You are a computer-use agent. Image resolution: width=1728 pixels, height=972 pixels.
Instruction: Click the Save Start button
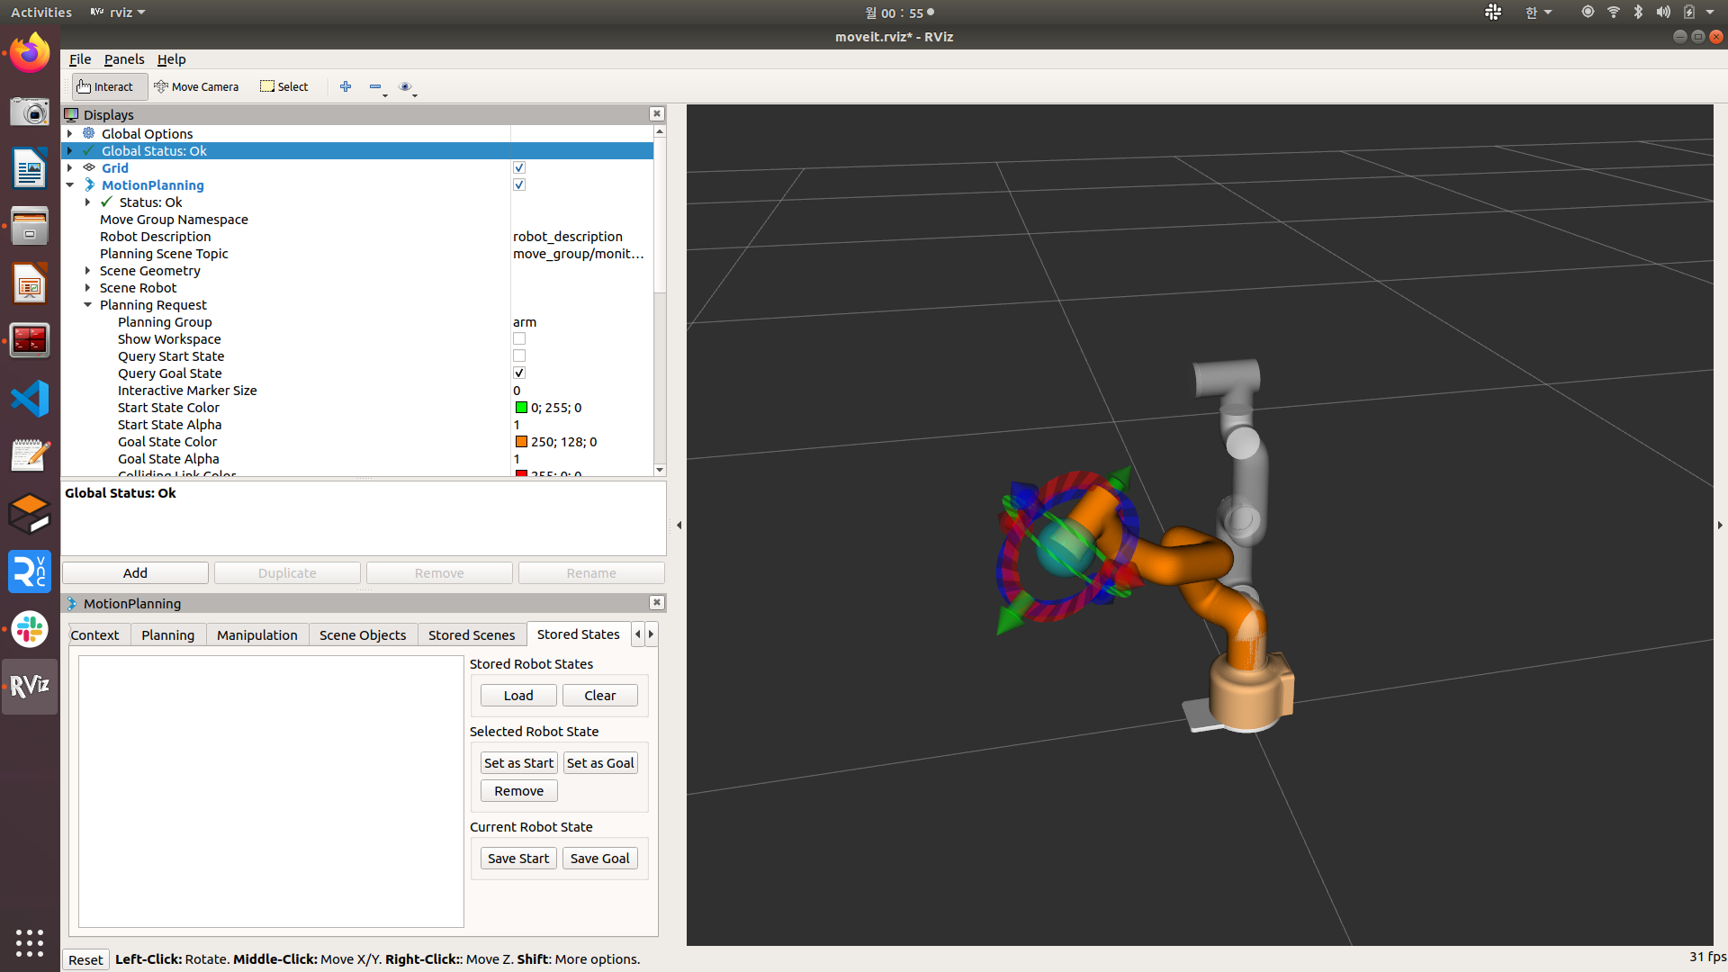[518, 858]
